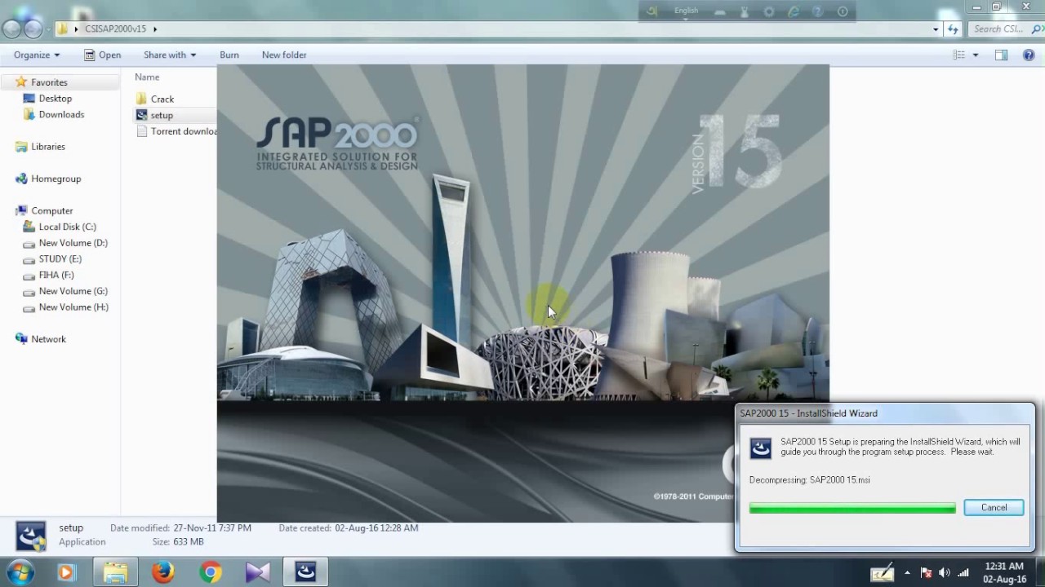Open the Windows Start menu
Screen dimensions: 1045x587
pos(20,572)
